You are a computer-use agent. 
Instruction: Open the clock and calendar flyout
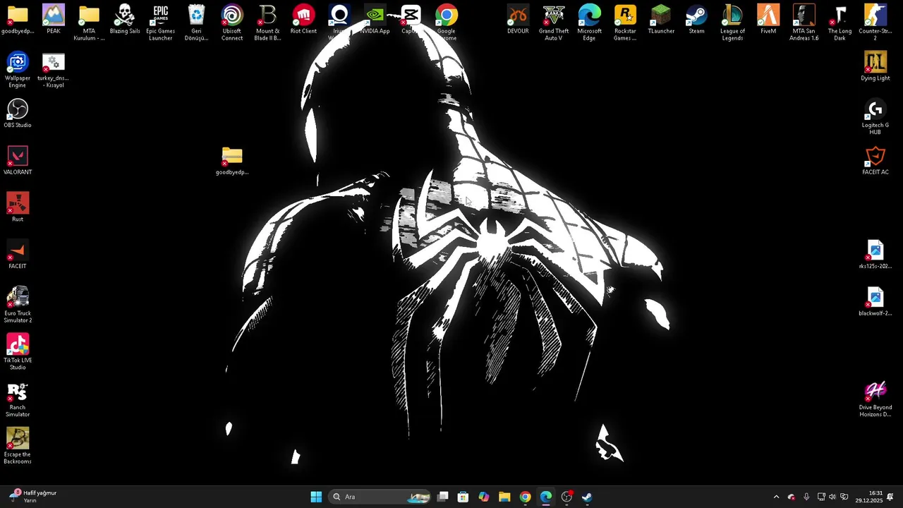coord(868,497)
